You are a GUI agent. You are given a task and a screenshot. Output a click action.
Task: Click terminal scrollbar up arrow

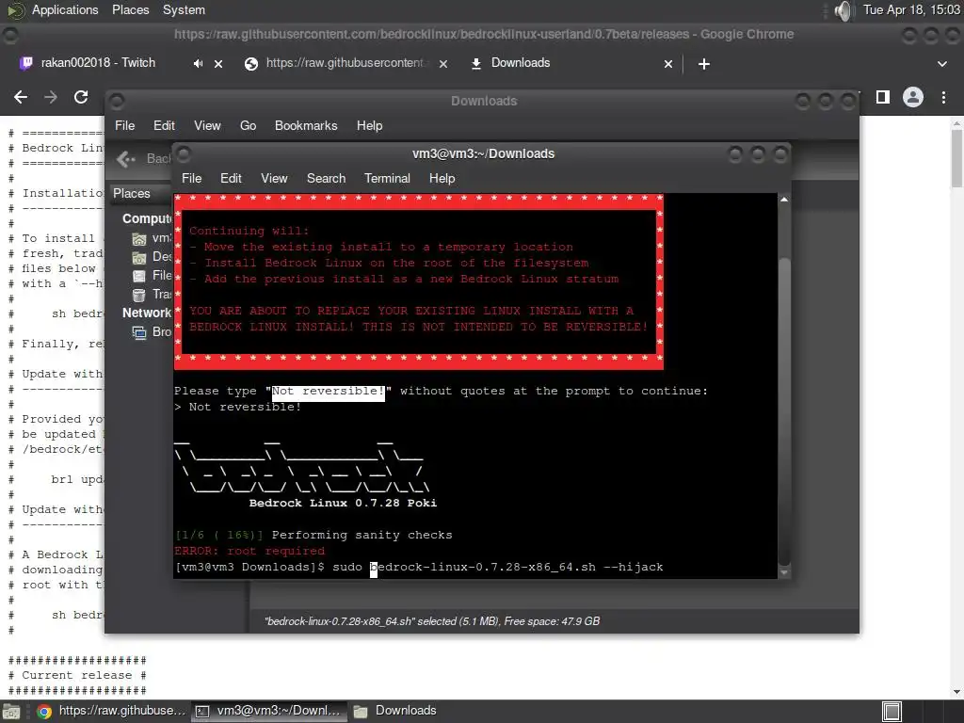tap(784, 200)
